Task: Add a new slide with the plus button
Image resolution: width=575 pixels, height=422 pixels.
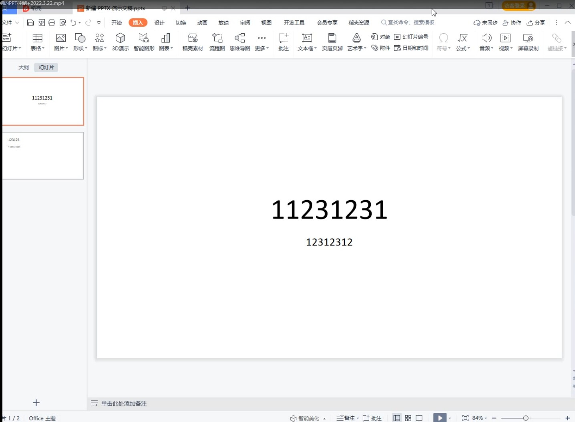Action: point(36,403)
